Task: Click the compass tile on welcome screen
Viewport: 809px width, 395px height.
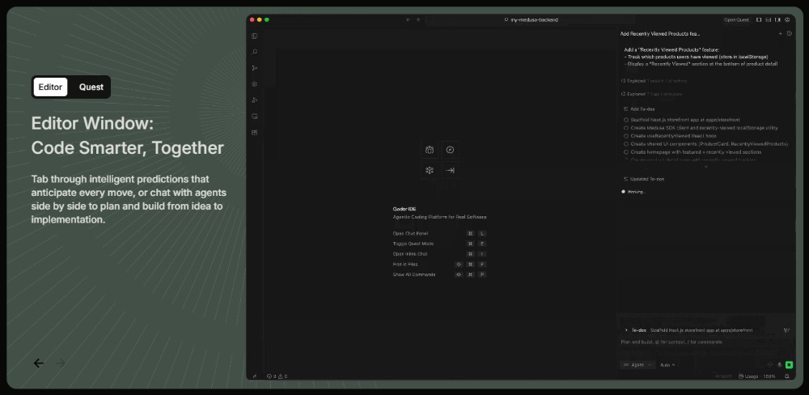Action: (450, 150)
